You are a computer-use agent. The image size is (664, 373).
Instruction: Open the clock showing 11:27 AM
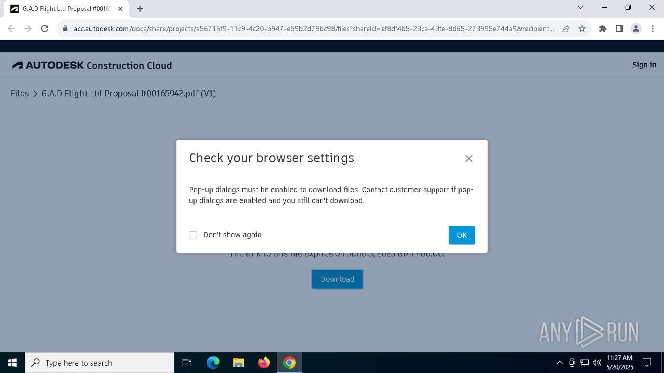(x=619, y=363)
